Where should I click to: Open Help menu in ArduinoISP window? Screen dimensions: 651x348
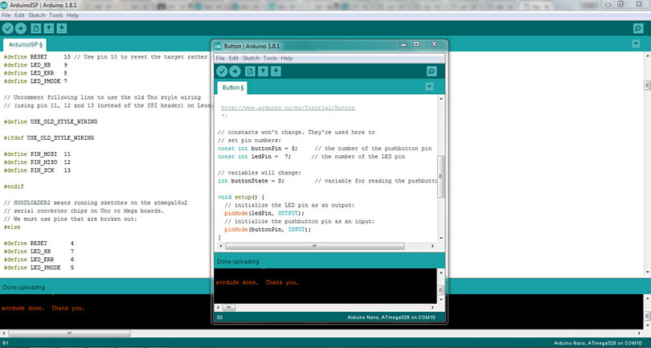pyautogui.click(x=72, y=15)
